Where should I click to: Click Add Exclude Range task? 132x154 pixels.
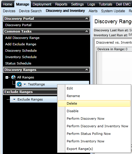pos(21,44)
